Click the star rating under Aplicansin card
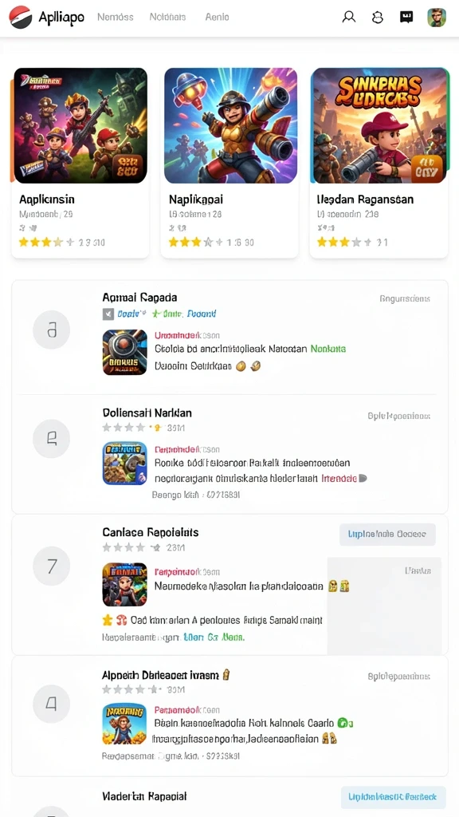The width and height of the screenshot is (459, 817). 41,242
